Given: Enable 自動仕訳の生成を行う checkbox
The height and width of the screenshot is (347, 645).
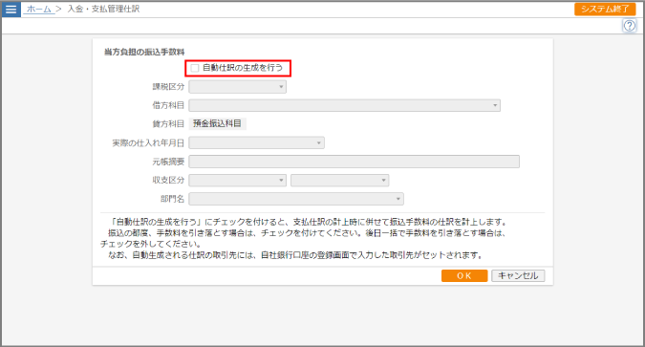Looking at the screenshot, I should [195, 68].
